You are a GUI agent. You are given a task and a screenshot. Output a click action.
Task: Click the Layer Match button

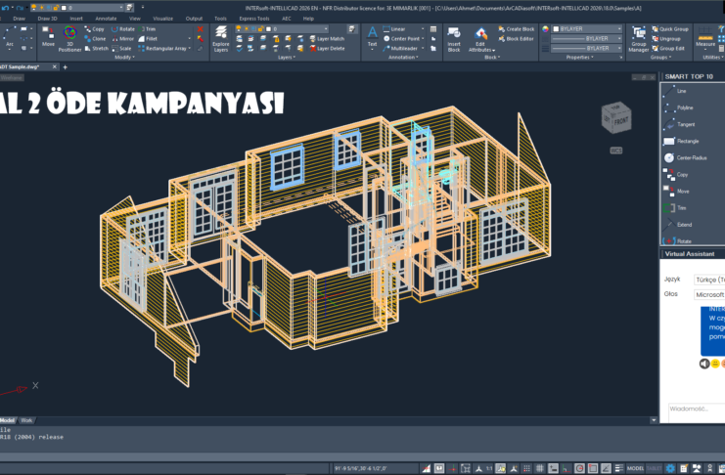(x=328, y=38)
